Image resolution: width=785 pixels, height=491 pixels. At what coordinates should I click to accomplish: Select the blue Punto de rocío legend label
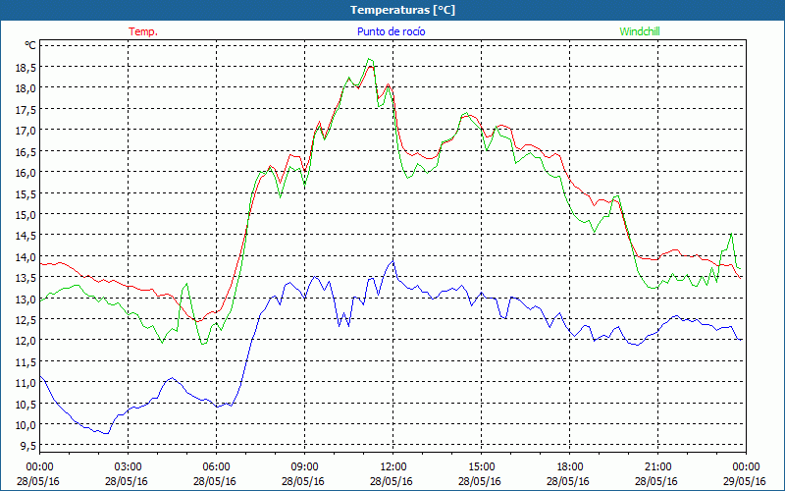391,31
